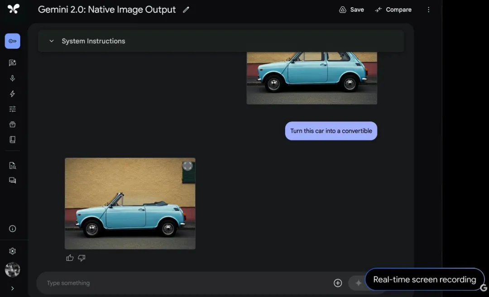Open the microphone option in the sidebar

[x=12, y=78]
